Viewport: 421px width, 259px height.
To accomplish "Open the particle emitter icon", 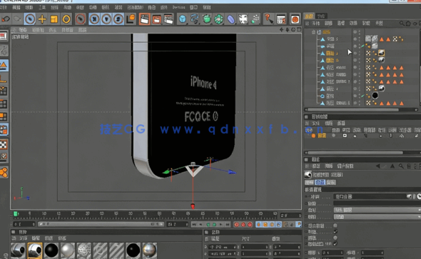I will pos(255,19).
